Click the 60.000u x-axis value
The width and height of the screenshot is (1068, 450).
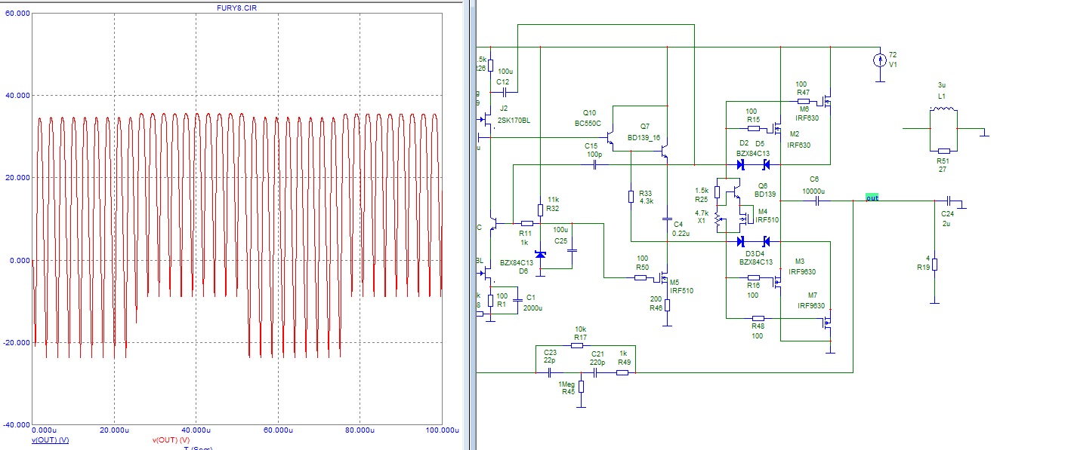pyautogui.click(x=277, y=430)
